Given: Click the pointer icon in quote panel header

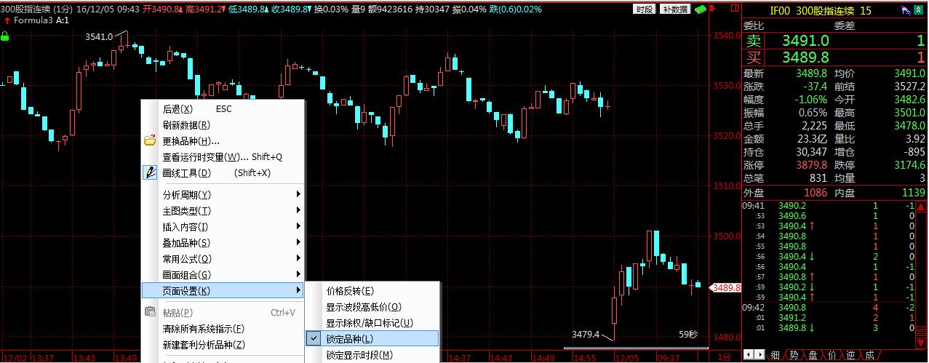Looking at the screenshot, I should click(906, 10).
